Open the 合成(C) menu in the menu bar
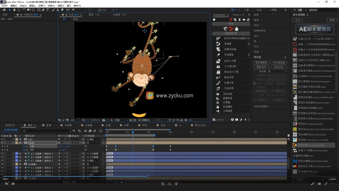Screen dimensions: 339x191 (x=23, y=6)
